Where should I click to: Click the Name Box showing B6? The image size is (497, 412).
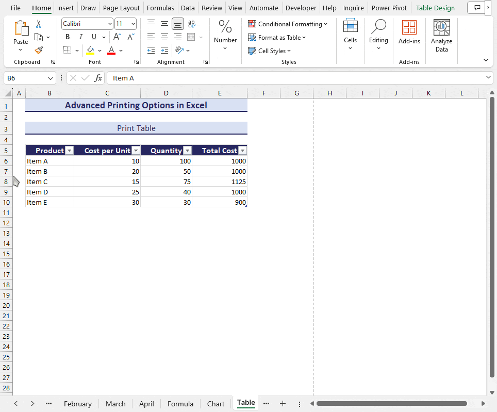[26, 78]
